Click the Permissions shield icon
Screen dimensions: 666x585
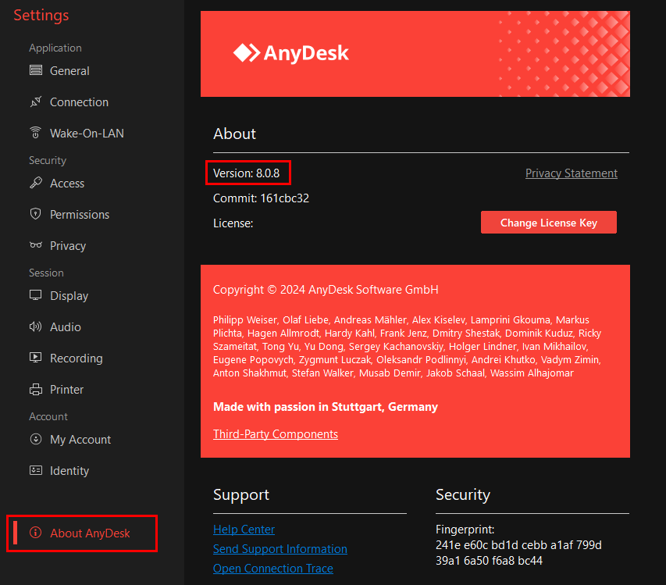coord(35,214)
